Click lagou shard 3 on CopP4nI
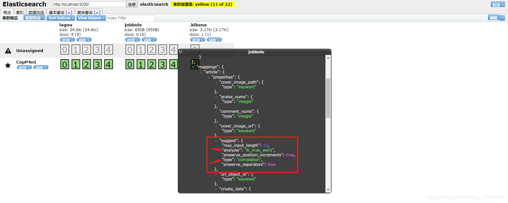The image size is (508, 203). pyautogui.click(x=97, y=64)
